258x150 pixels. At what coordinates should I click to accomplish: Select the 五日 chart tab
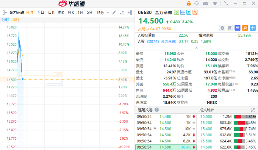pyautogui.click(x=40, y=13)
